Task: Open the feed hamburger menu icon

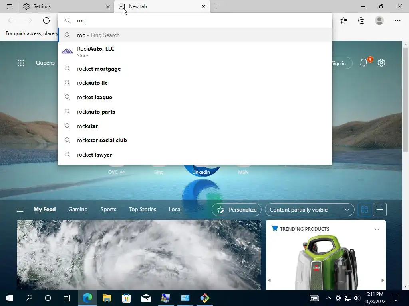Action: point(20,210)
